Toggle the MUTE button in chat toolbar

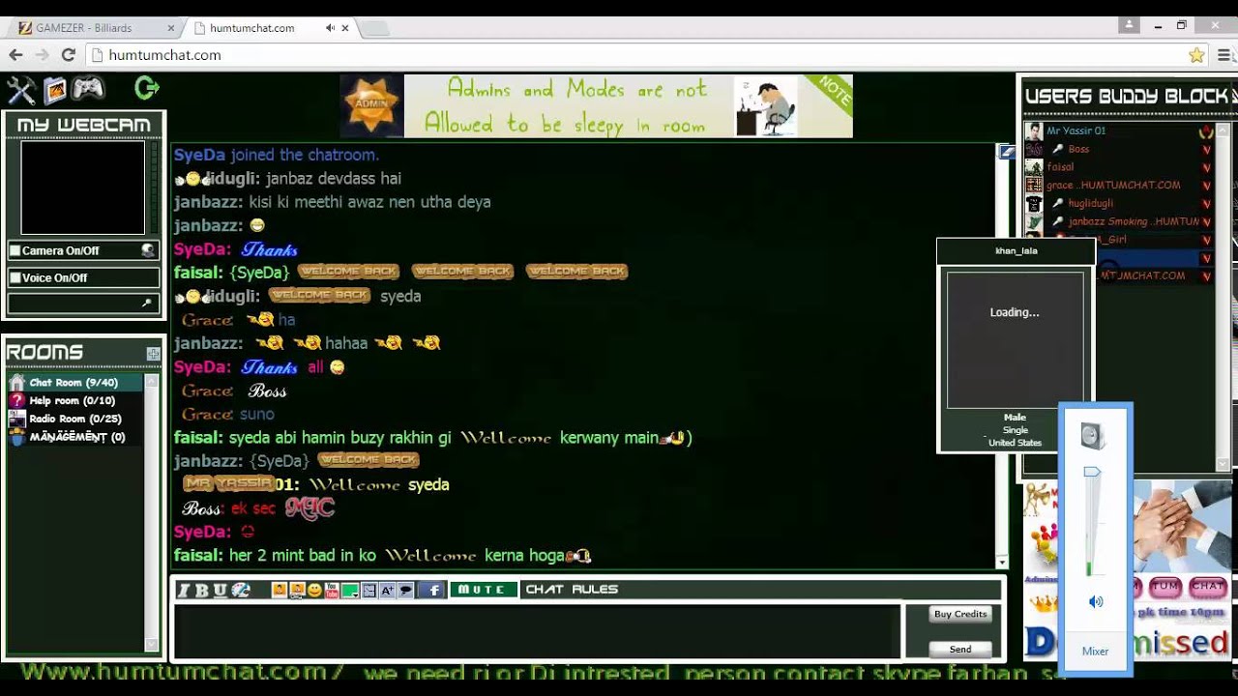(483, 590)
